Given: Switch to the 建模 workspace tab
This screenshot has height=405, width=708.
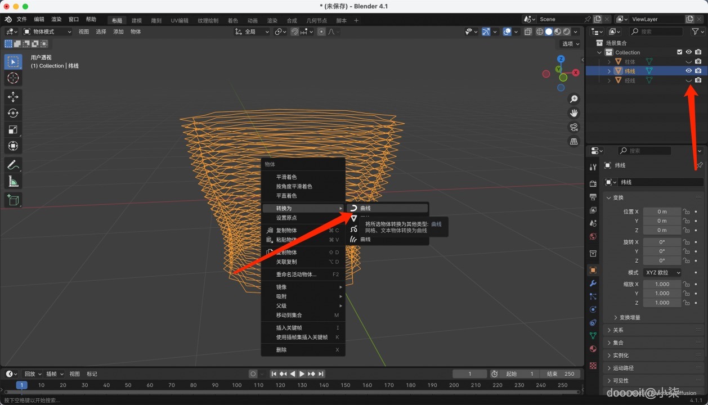Looking at the screenshot, I should pos(137,20).
